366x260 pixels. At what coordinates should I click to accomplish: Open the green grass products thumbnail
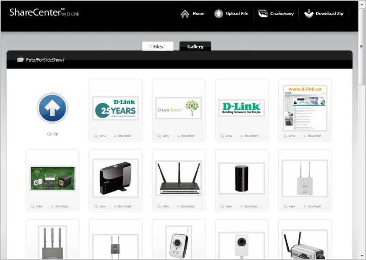point(53,178)
